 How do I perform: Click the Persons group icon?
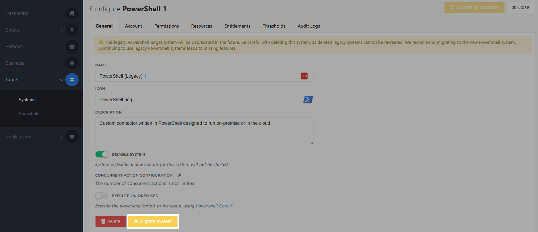click(x=72, y=46)
